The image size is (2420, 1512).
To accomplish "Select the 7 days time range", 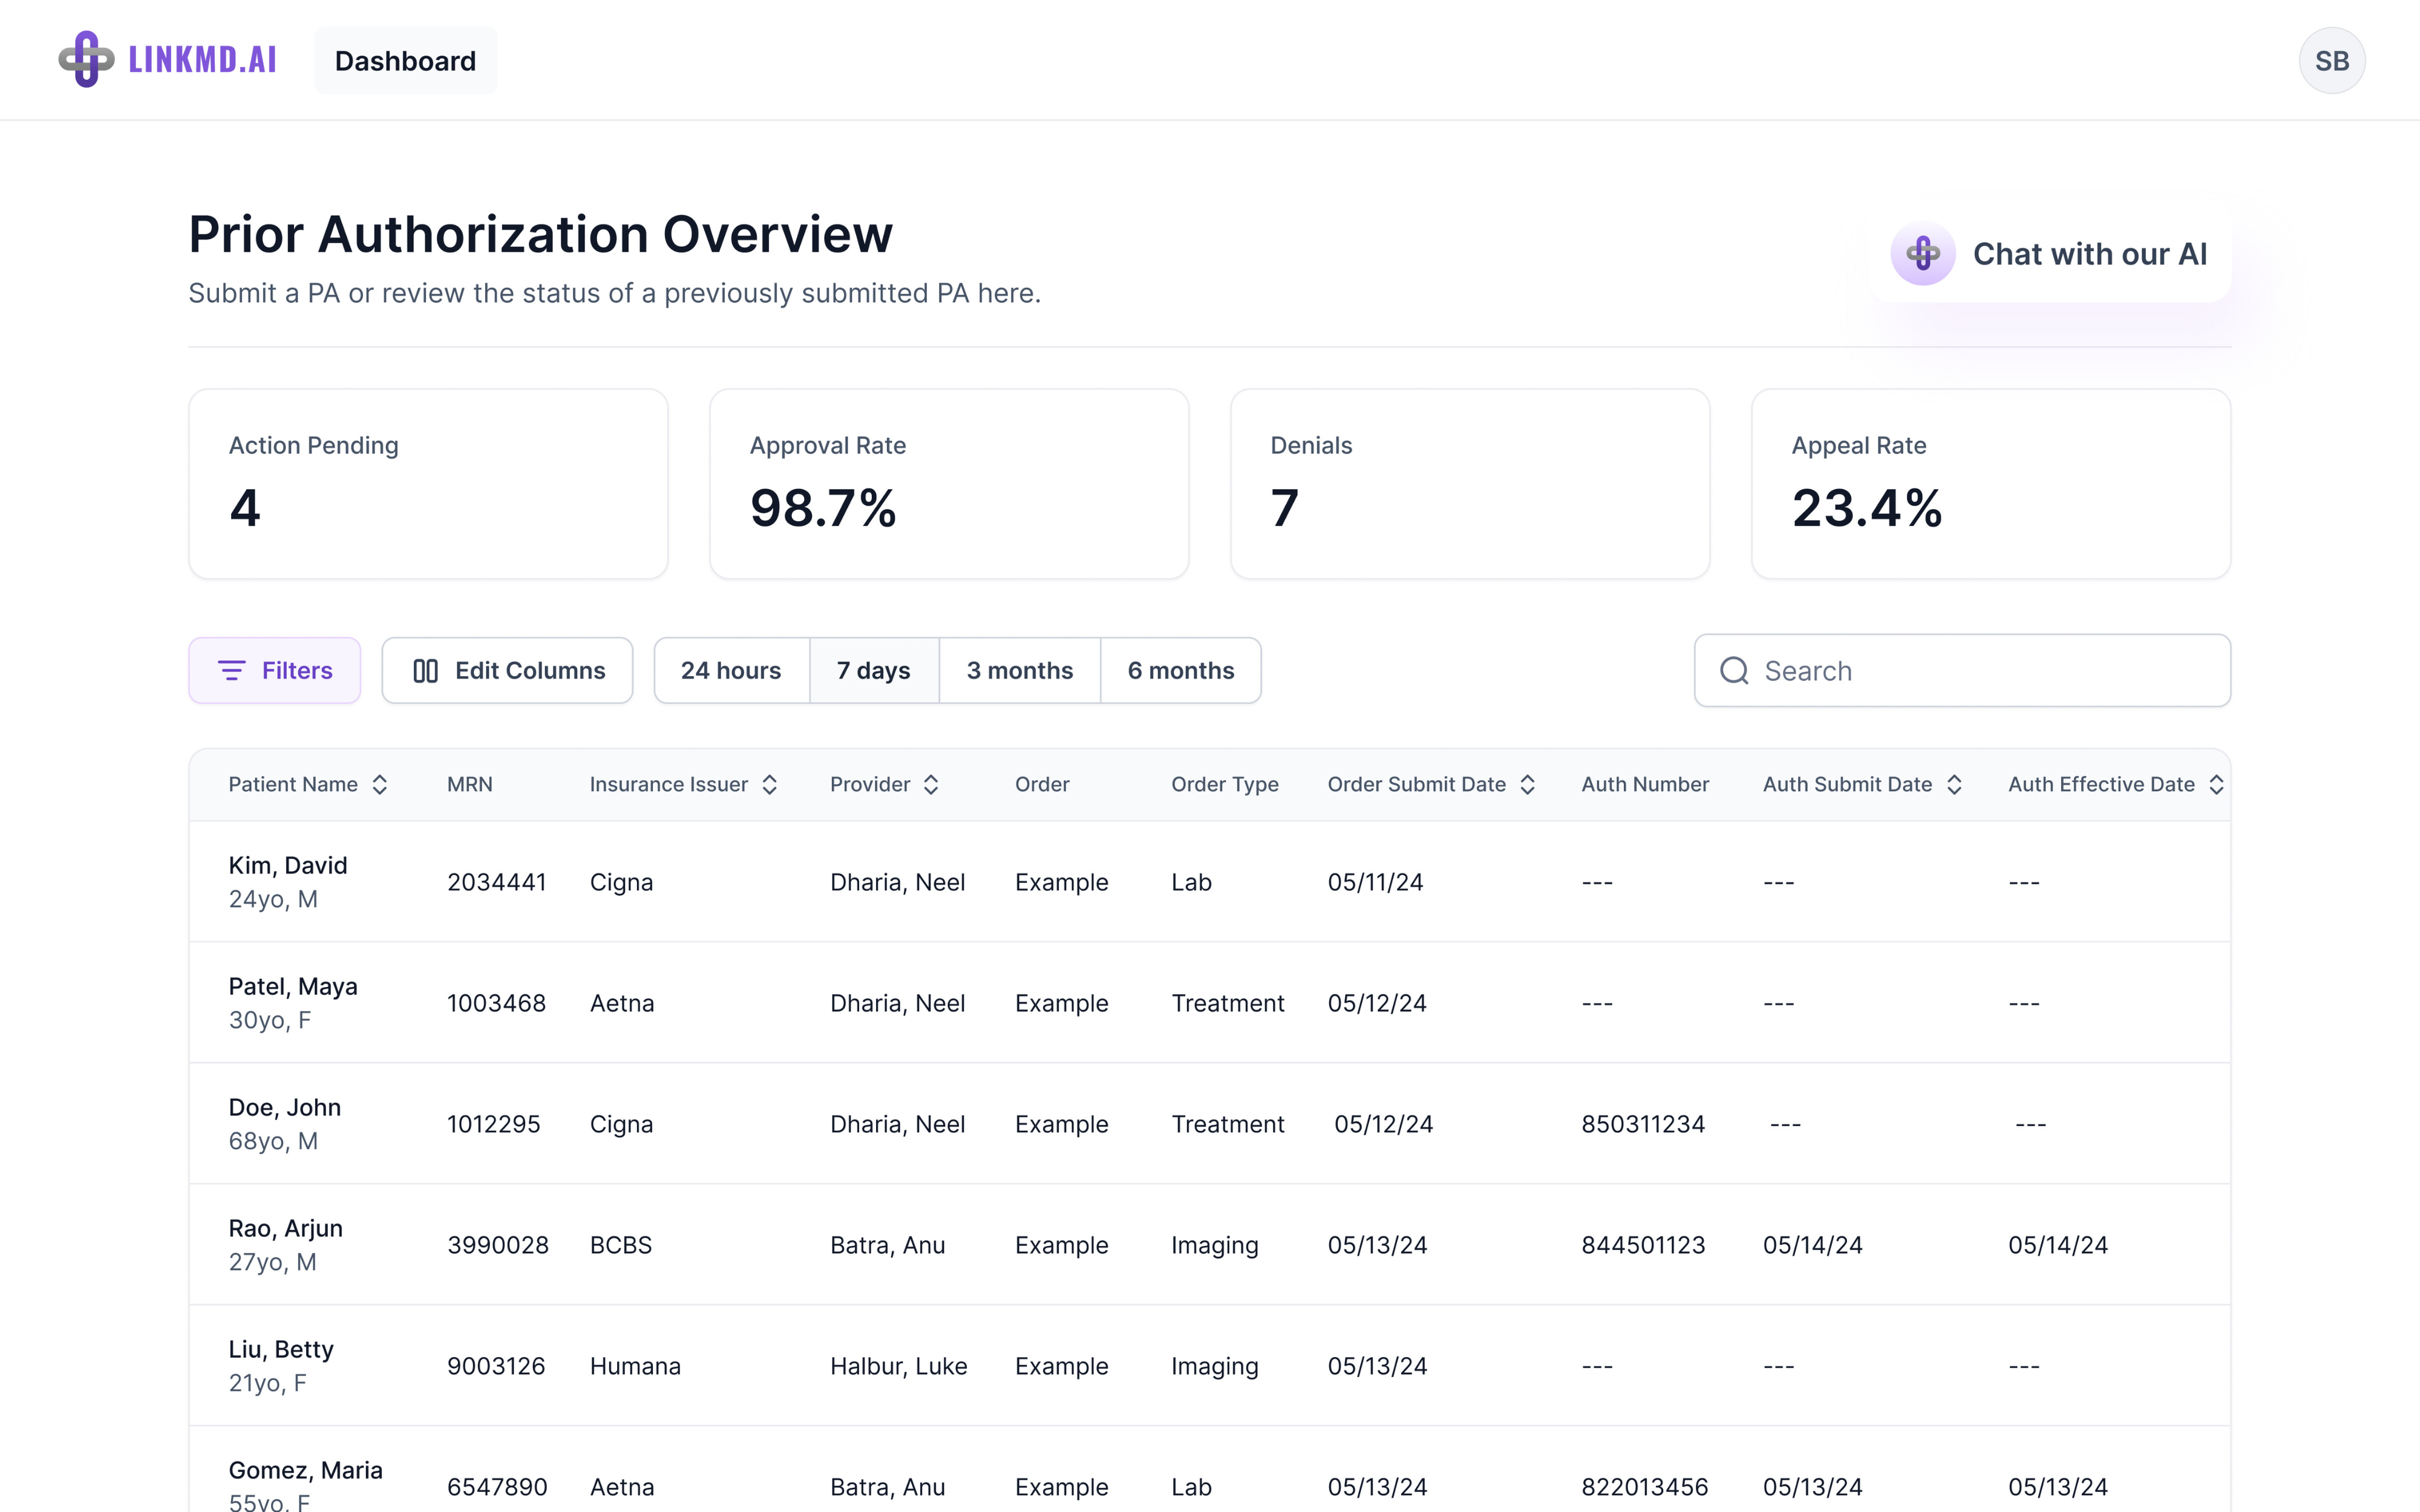I will click(873, 671).
